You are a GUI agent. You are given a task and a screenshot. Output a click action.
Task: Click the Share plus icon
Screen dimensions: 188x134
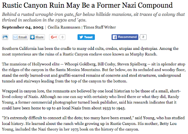click(x=33, y=37)
